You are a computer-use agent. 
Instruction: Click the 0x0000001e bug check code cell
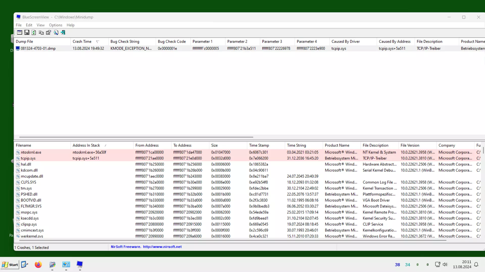(167, 48)
